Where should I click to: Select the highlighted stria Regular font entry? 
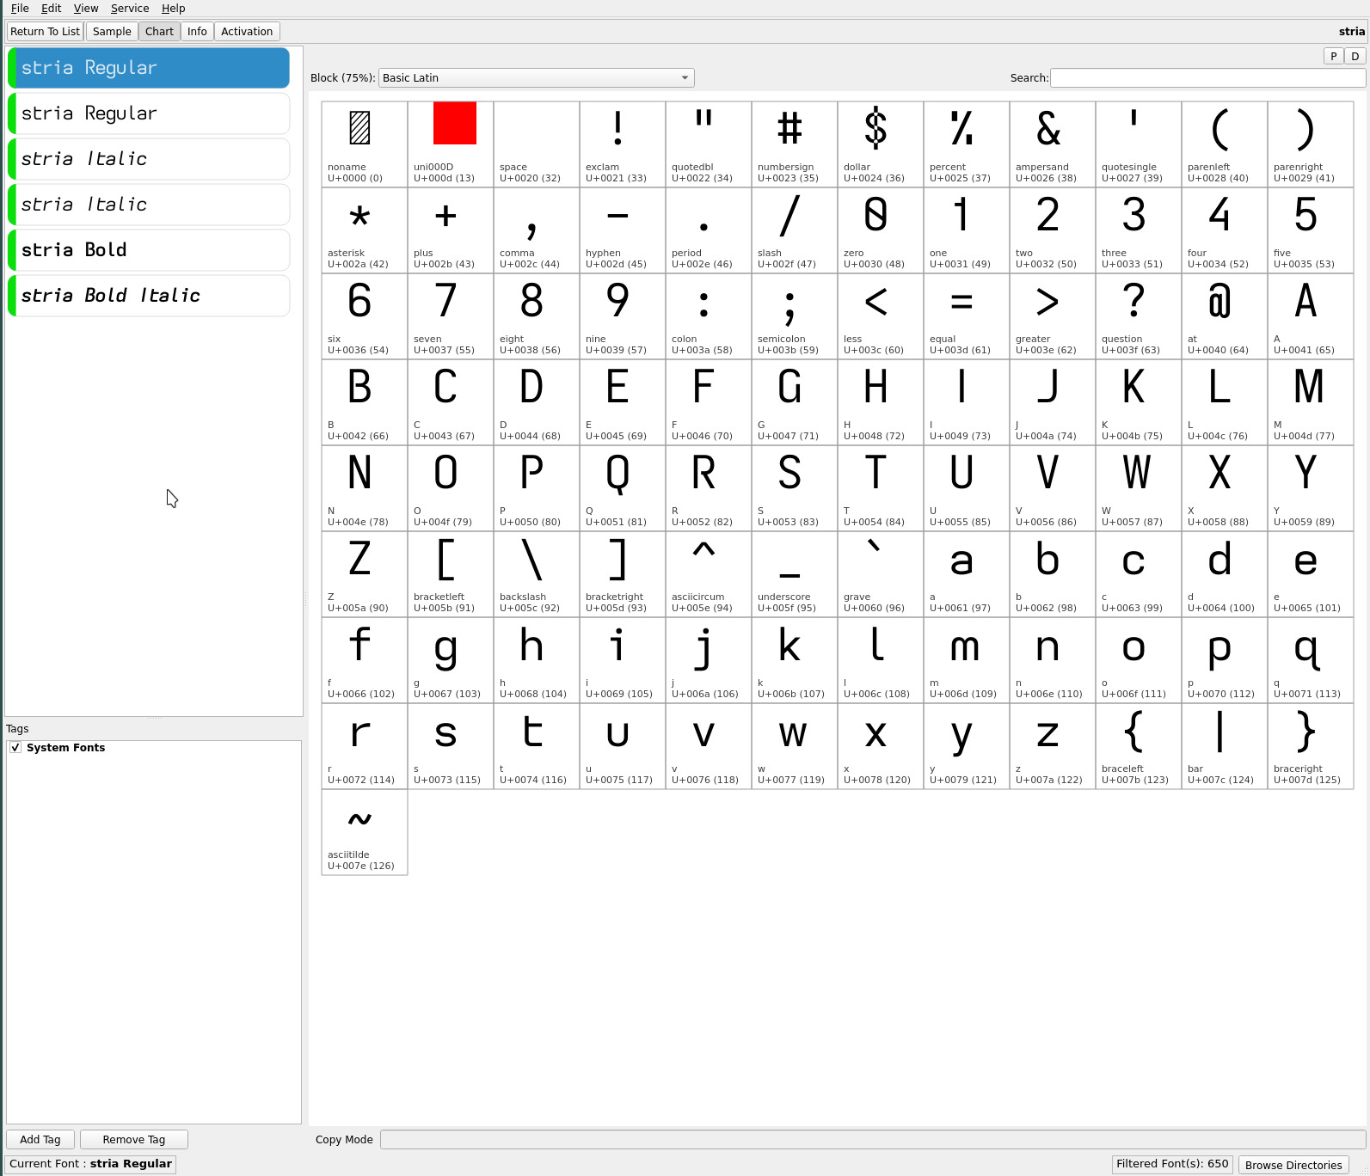coord(149,68)
